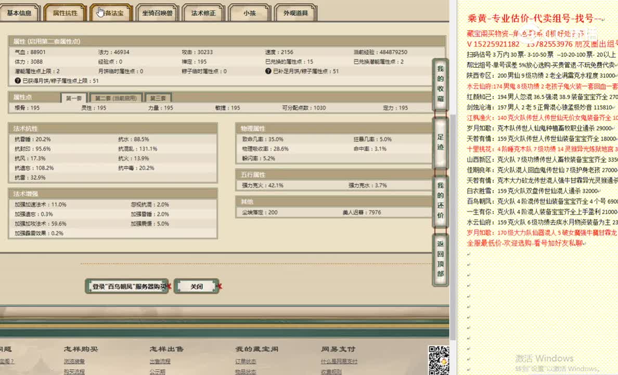Click the 剑烛沧海 line in document window
618x375 pixels.
(541, 107)
